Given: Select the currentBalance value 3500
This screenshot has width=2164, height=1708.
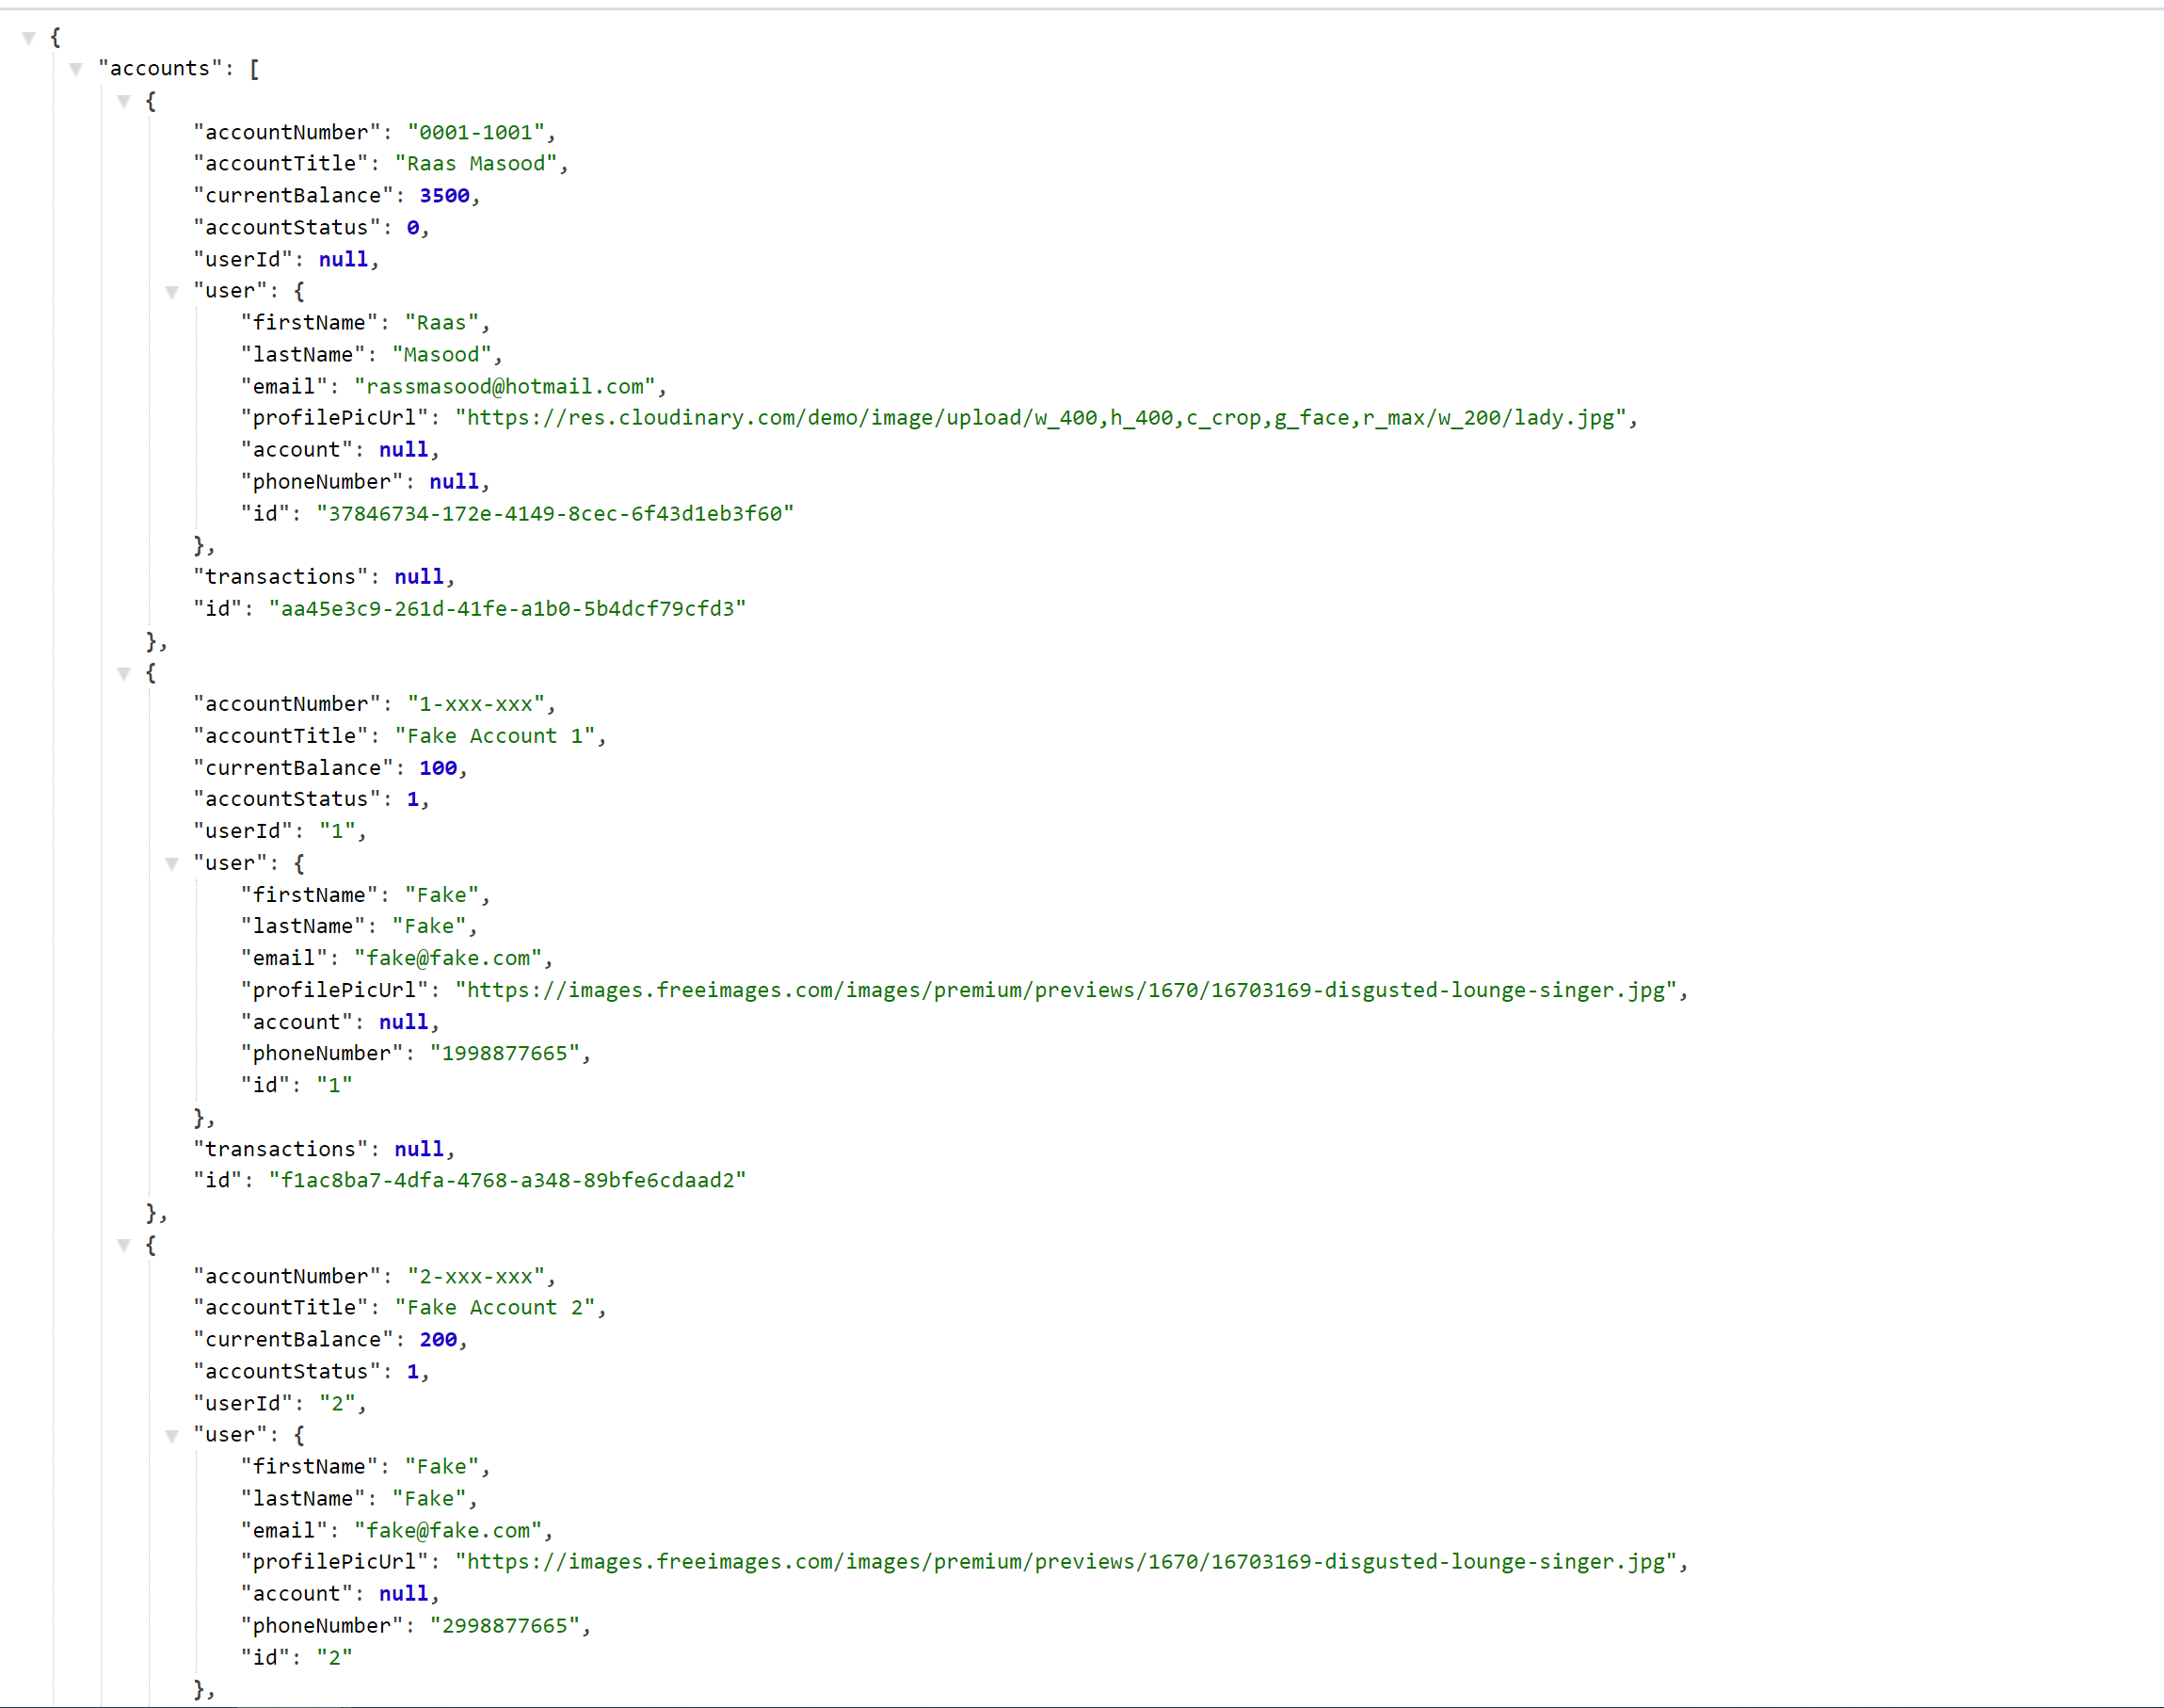Looking at the screenshot, I should tap(443, 195).
